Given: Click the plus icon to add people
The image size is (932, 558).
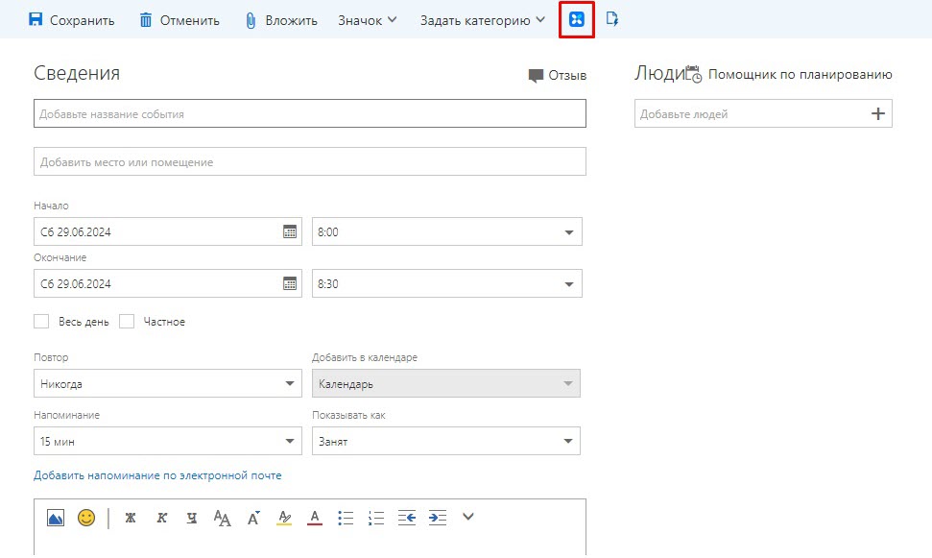Looking at the screenshot, I should (877, 114).
